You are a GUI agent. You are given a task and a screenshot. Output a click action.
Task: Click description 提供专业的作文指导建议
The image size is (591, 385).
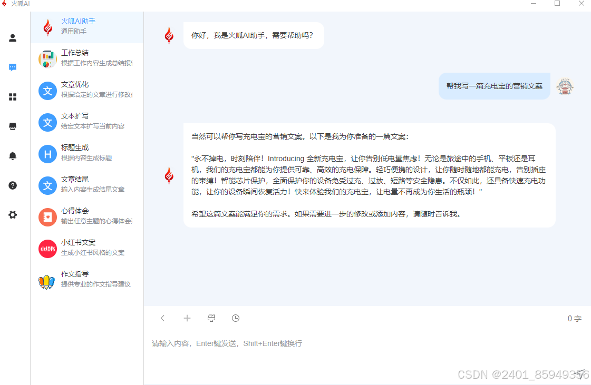coord(96,284)
